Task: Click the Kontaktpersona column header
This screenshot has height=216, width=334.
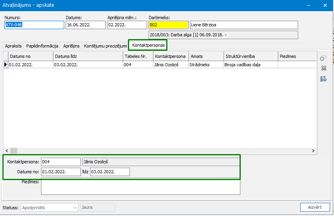Action: pyautogui.click(x=171, y=56)
